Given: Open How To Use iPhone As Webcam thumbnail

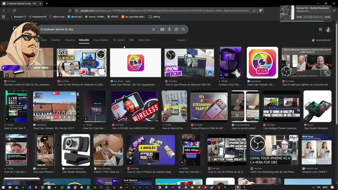Looking at the screenshot, I should (x=82, y=63).
